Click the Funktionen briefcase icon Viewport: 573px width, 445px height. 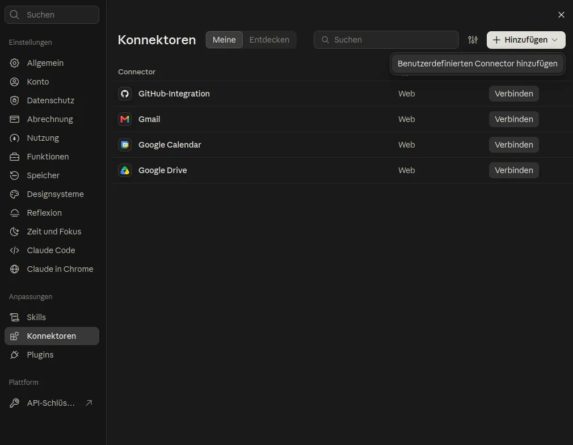click(14, 157)
